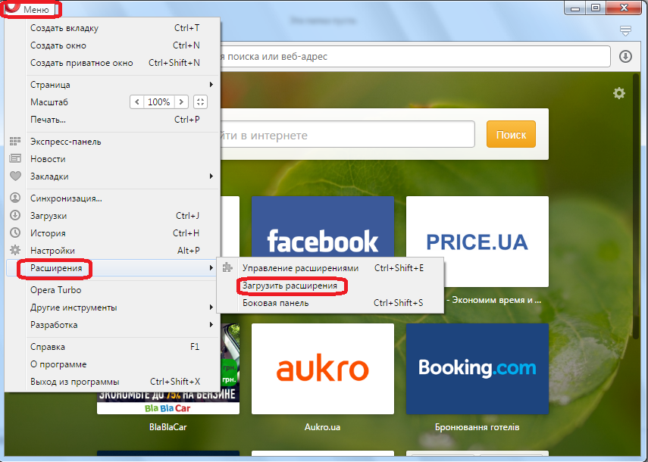This screenshot has height=462, width=648.
Task: Select Загрузить расширения in the submenu
Action: [x=290, y=286]
